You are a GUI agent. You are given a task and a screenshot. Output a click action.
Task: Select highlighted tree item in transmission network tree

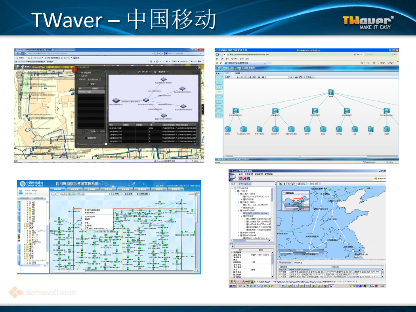[258, 213]
